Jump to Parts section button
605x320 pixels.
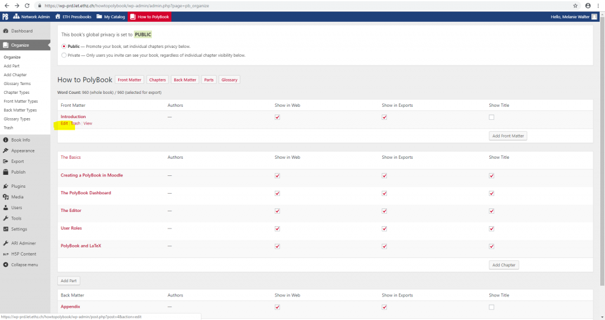(x=209, y=80)
